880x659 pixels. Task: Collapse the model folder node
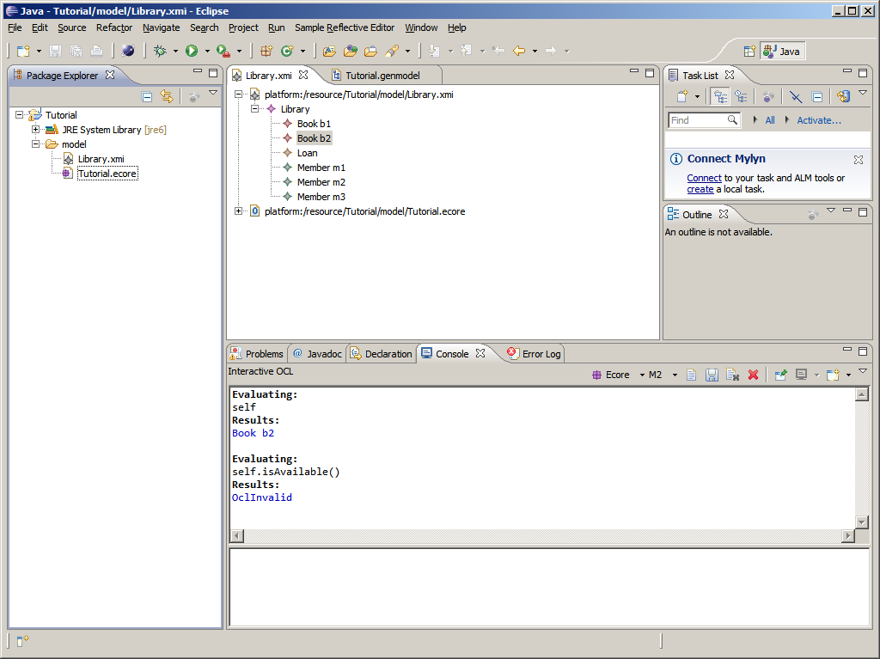click(35, 143)
